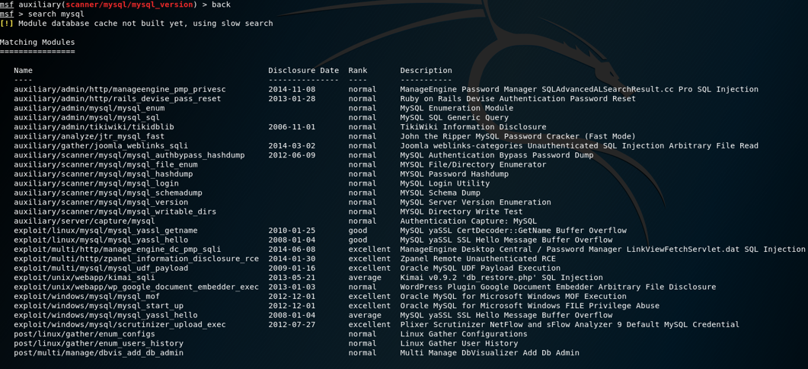The height and width of the screenshot is (369, 808).
Task: Click auxiliary/scanner/mysql/mysql_hashdump name
Action: (103, 174)
